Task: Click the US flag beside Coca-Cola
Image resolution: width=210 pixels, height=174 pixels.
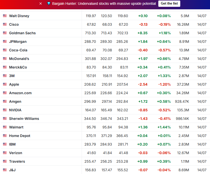Action: (5, 50)
